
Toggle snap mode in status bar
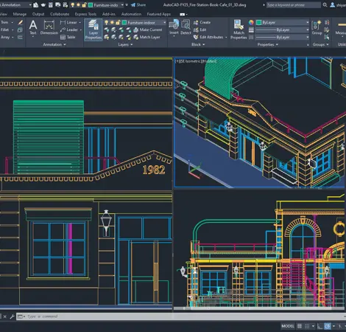[307, 326]
